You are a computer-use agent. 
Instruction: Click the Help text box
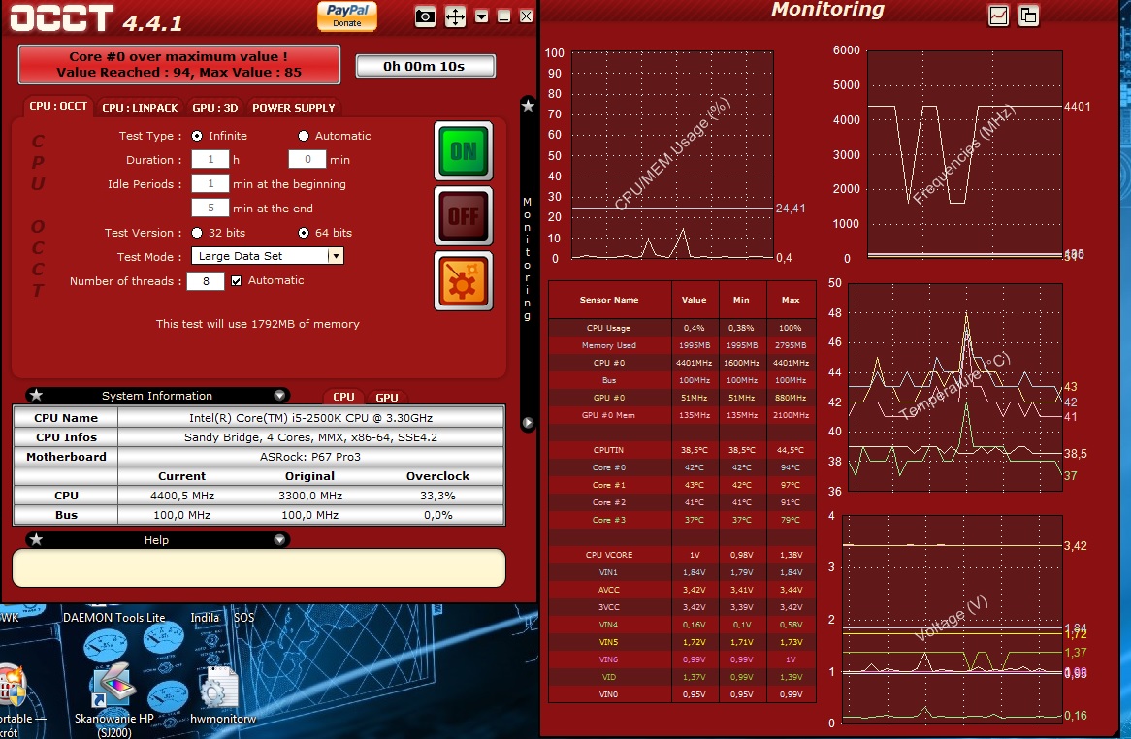[259, 568]
